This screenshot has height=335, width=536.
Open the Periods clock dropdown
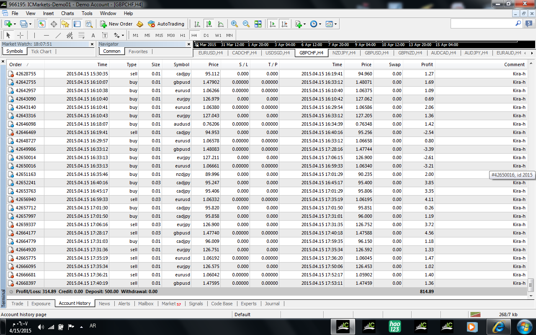tap(316, 24)
